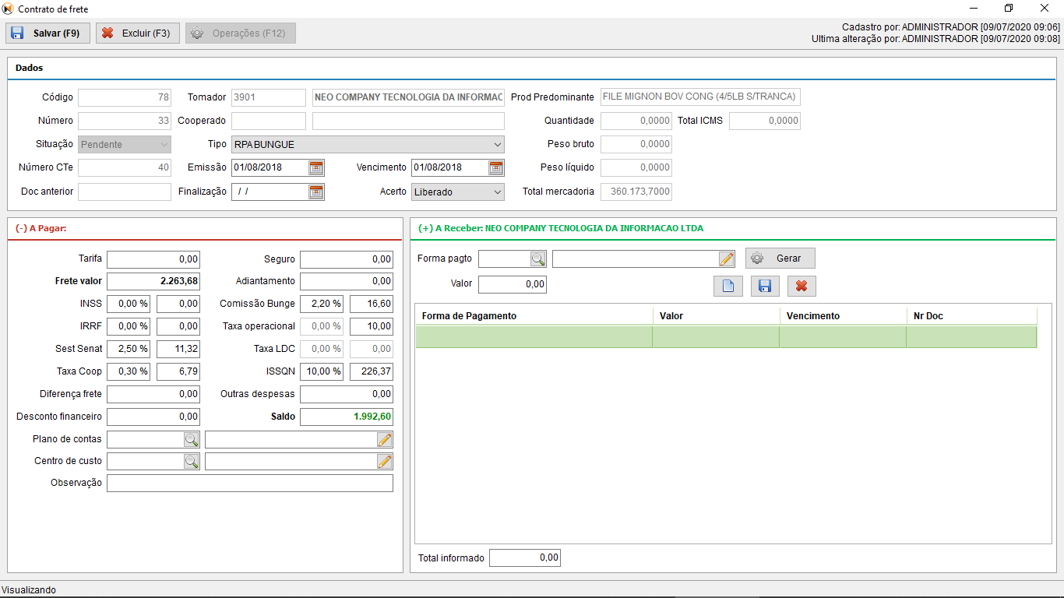Click the Centro de custo edit pencil icon

click(x=385, y=462)
